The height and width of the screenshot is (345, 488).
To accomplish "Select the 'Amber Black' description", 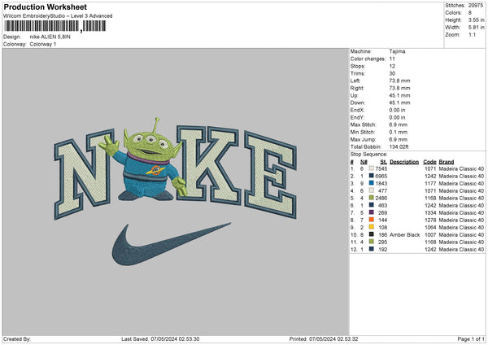I will click(x=404, y=234).
